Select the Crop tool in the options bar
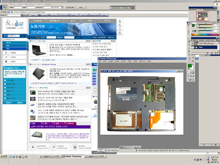Screen dimensions: 220x165 4,7
